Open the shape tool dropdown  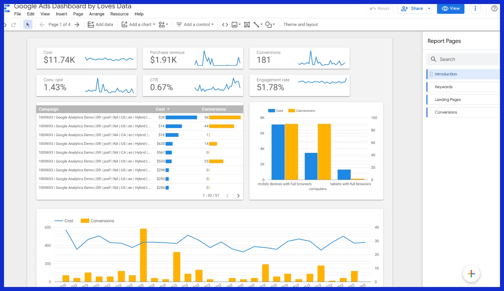click(270, 24)
